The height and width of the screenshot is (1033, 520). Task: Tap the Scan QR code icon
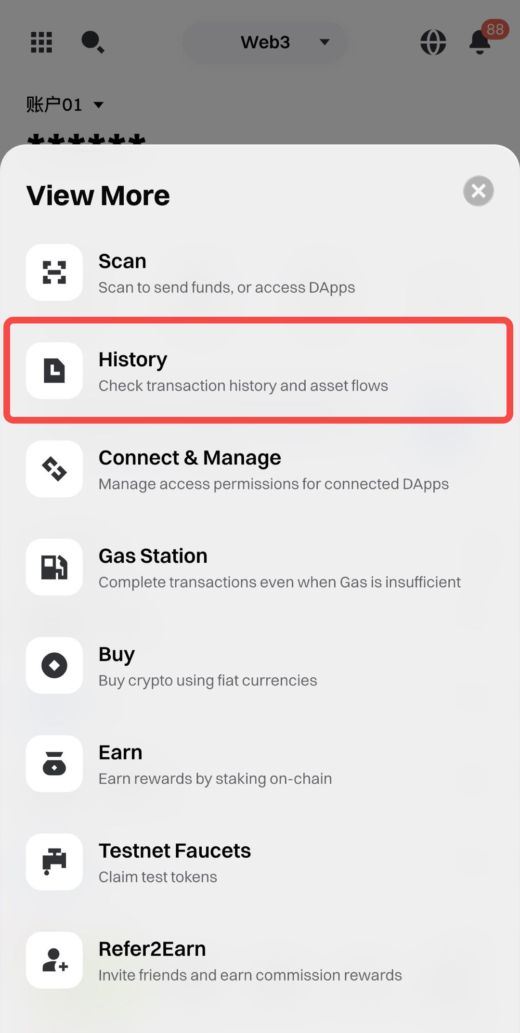[x=54, y=272]
